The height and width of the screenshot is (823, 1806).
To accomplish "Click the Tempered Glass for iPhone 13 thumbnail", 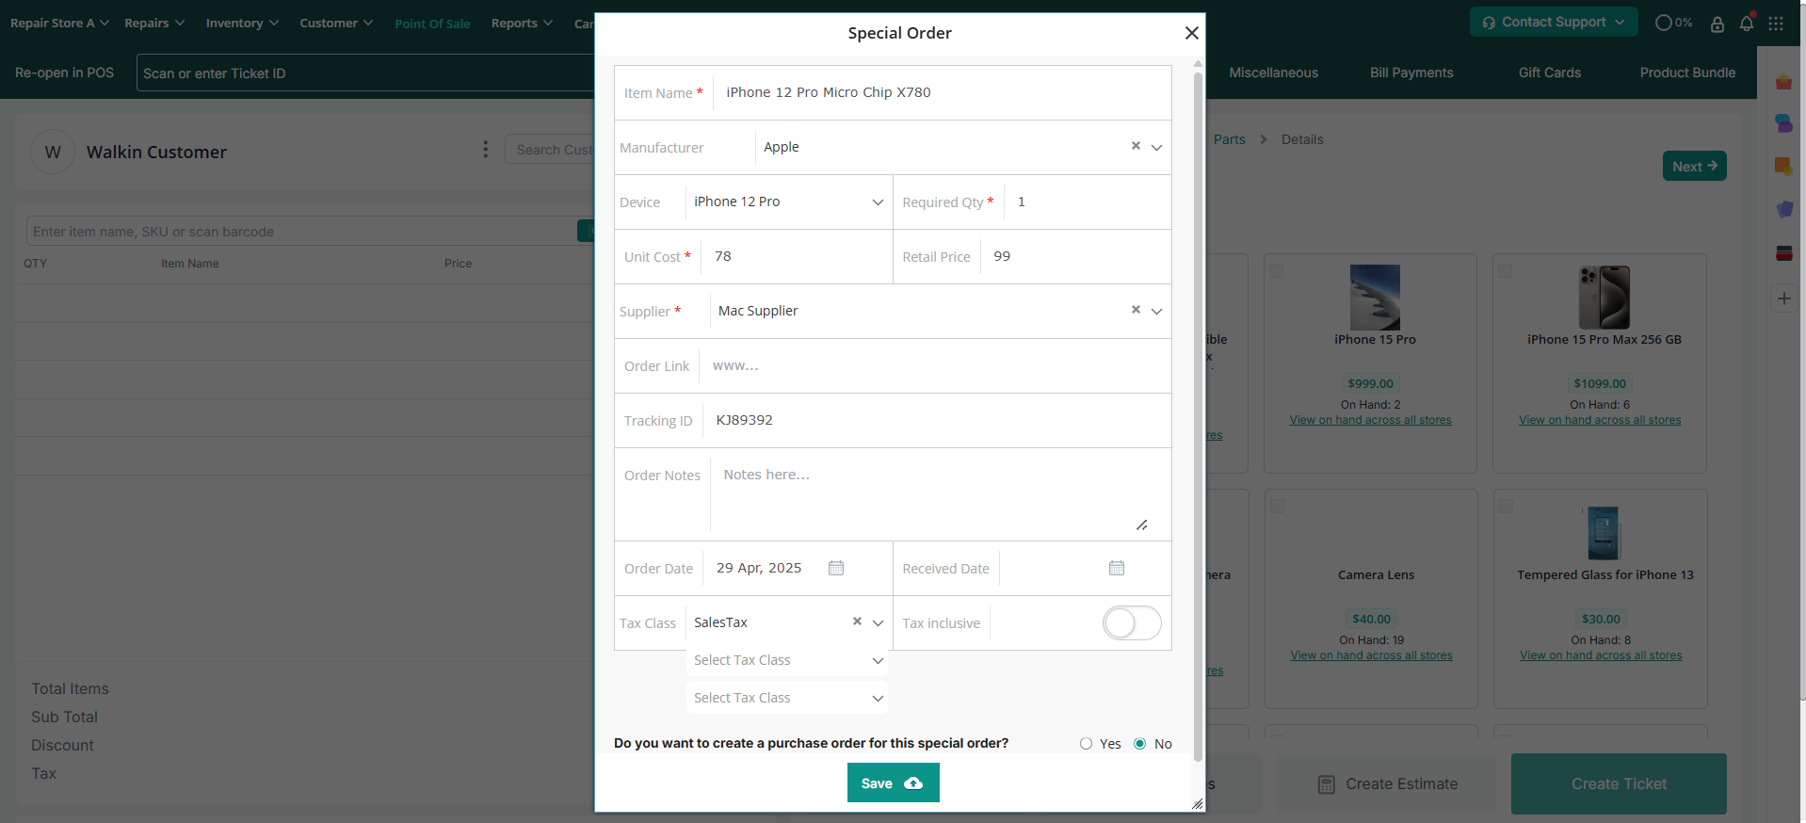I will click(x=1604, y=533).
